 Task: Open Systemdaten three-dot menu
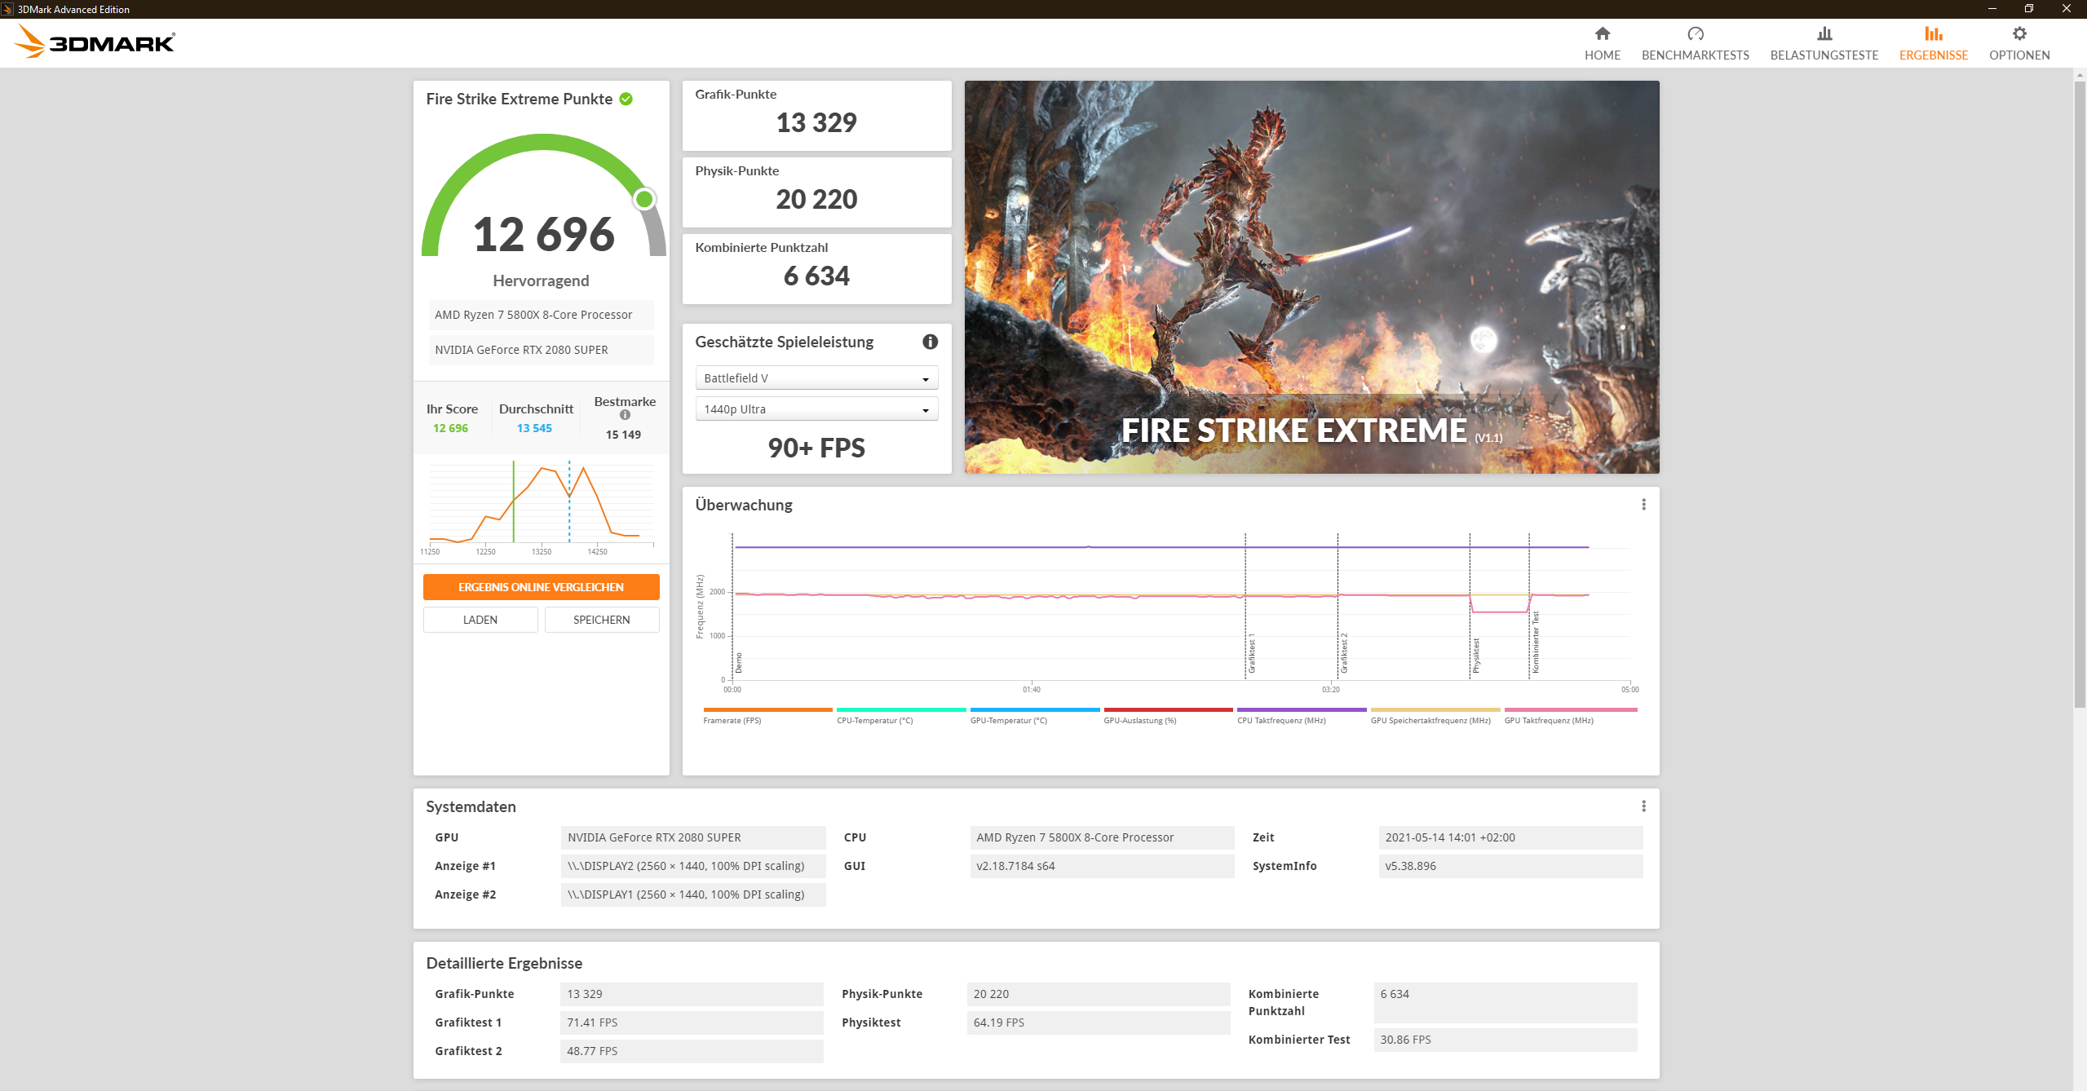[1643, 806]
